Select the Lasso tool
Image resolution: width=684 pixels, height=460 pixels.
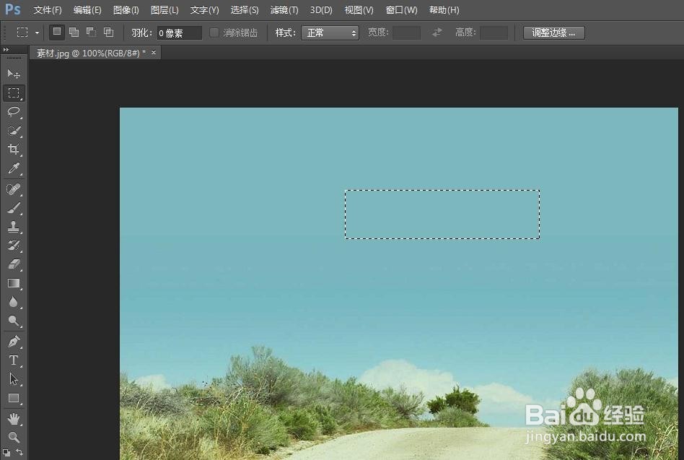click(x=14, y=112)
